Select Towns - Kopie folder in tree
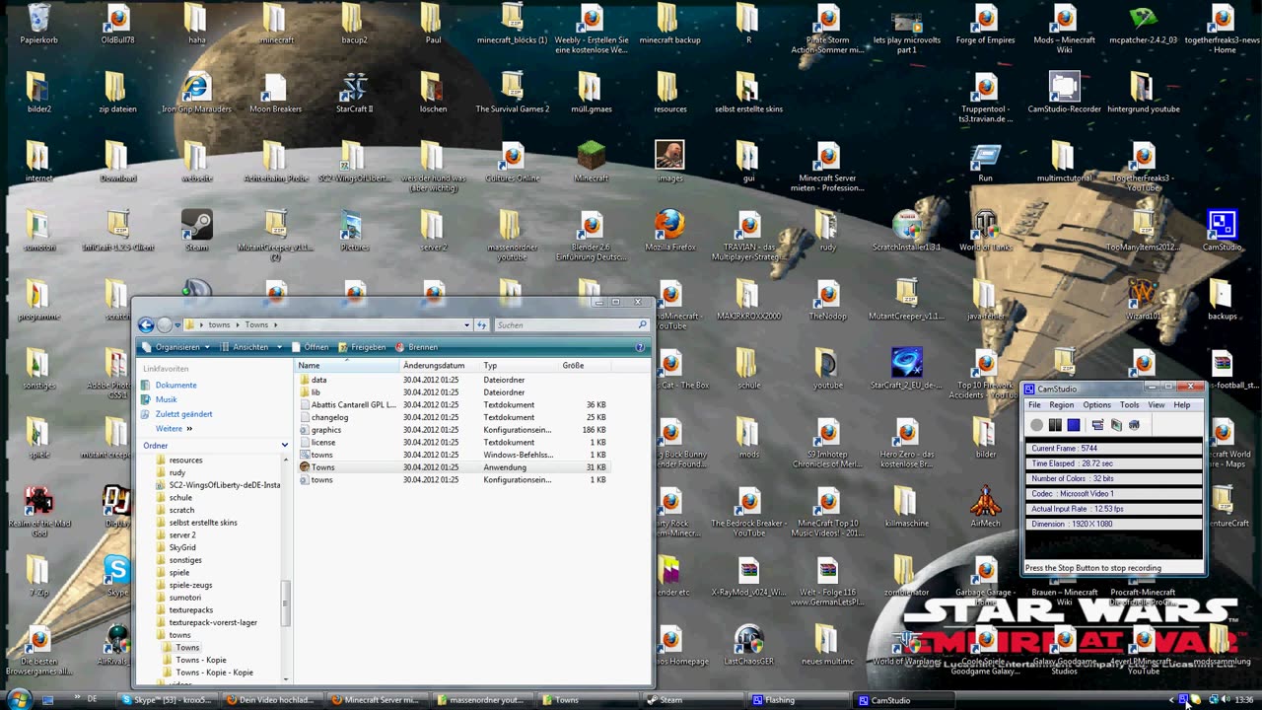This screenshot has height=710, width=1262. [x=201, y=660]
